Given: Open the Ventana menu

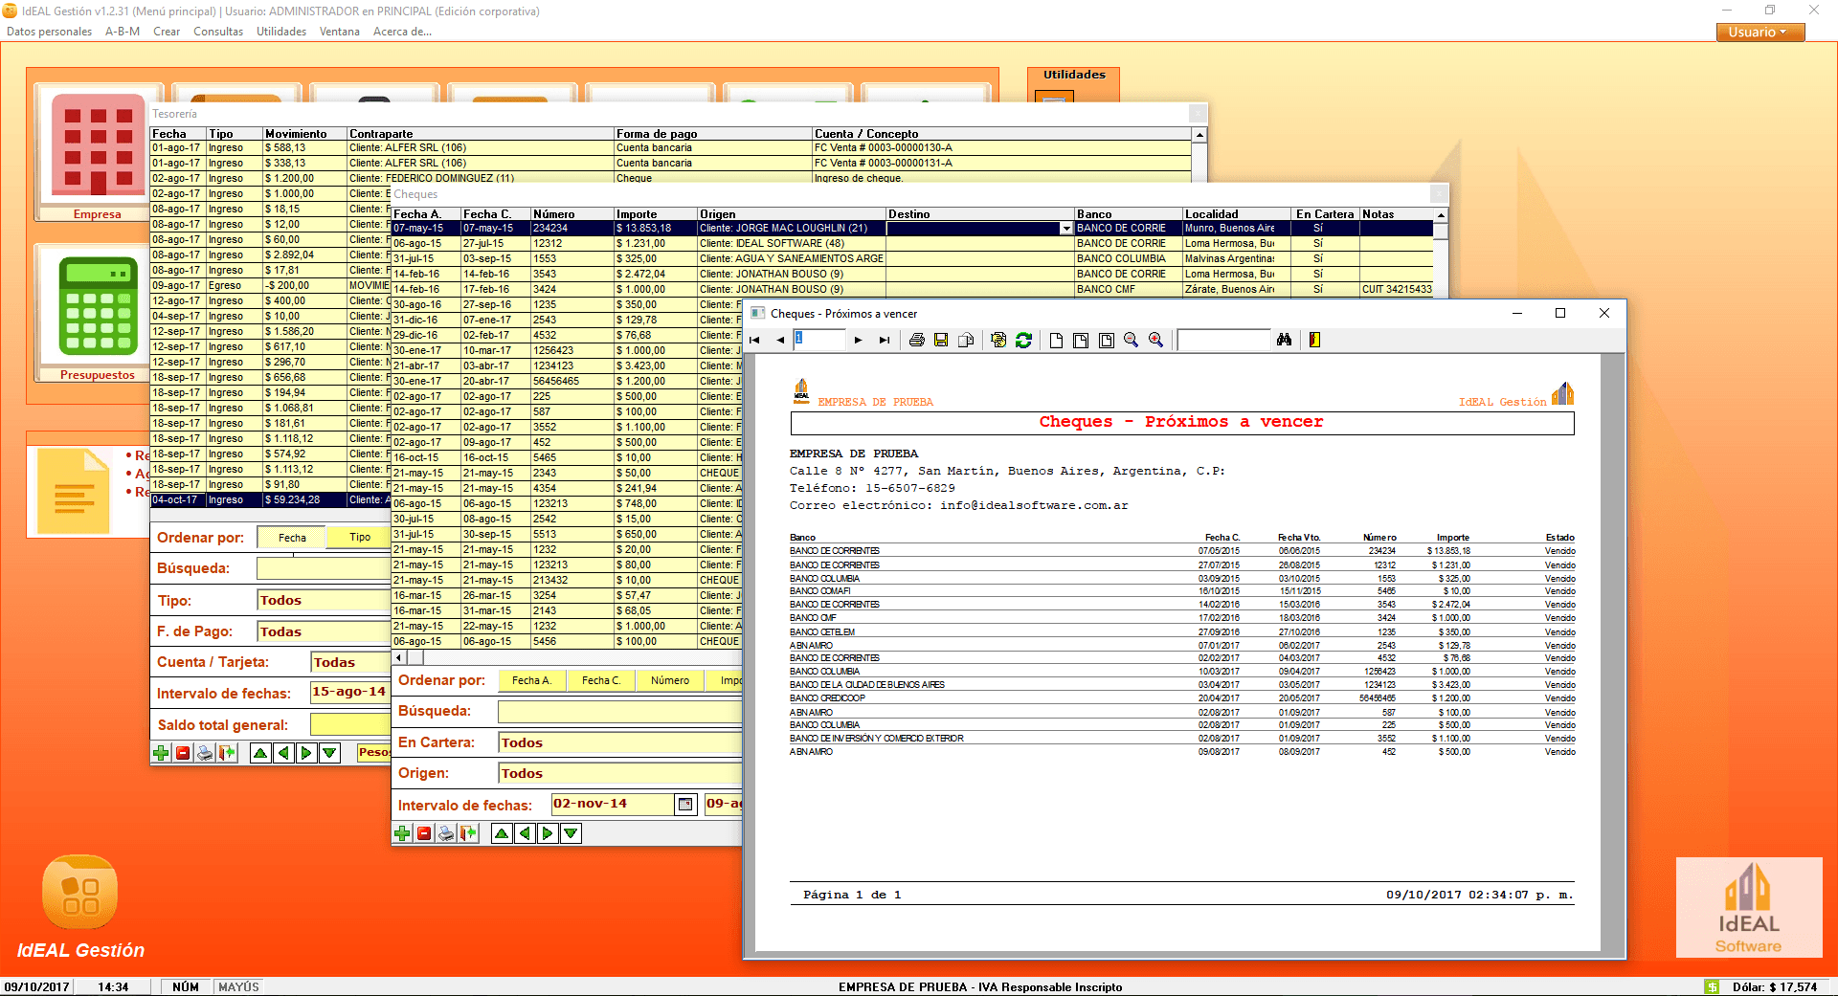Looking at the screenshot, I should 340,32.
